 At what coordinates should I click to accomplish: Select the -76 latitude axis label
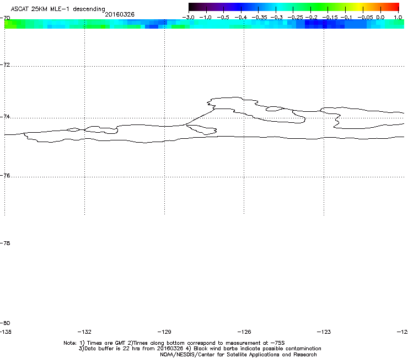pyautogui.click(x=5, y=176)
